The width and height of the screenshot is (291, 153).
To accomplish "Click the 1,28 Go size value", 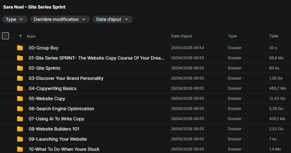I will pyautogui.click(x=276, y=78).
